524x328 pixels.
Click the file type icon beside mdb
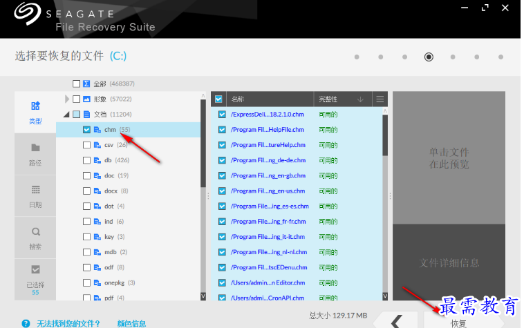pyautogui.click(x=97, y=252)
